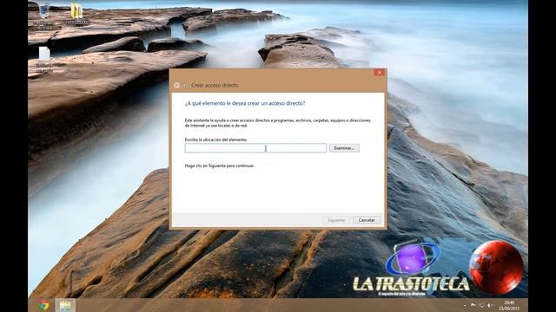
Task: Click the Siguiente button
Action: point(336,220)
